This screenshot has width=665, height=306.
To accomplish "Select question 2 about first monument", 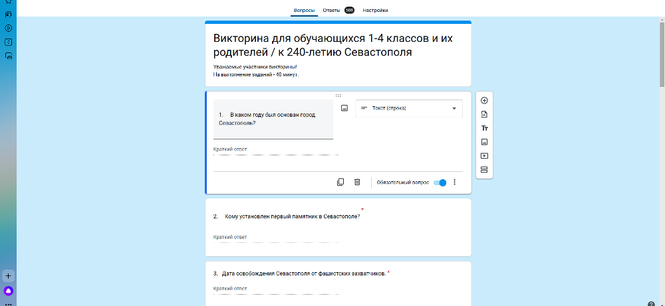I will coord(287,216).
